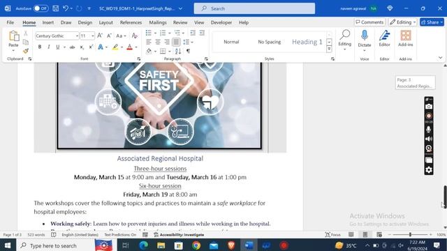Open the numbering style dropdown
Screen dimensions: 447x251
click(170, 33)
